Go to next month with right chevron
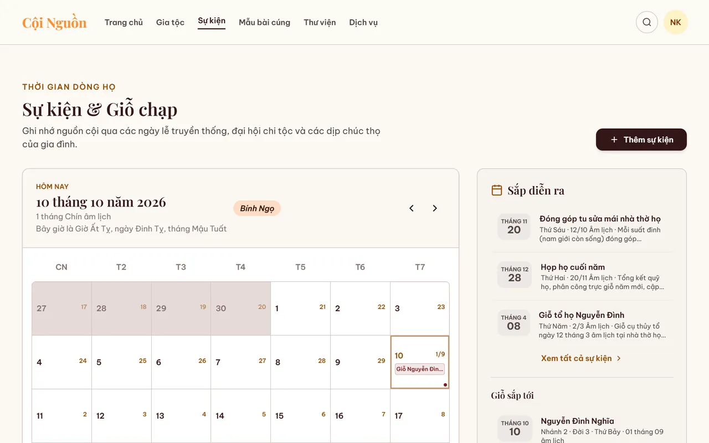 click(435, 208)
